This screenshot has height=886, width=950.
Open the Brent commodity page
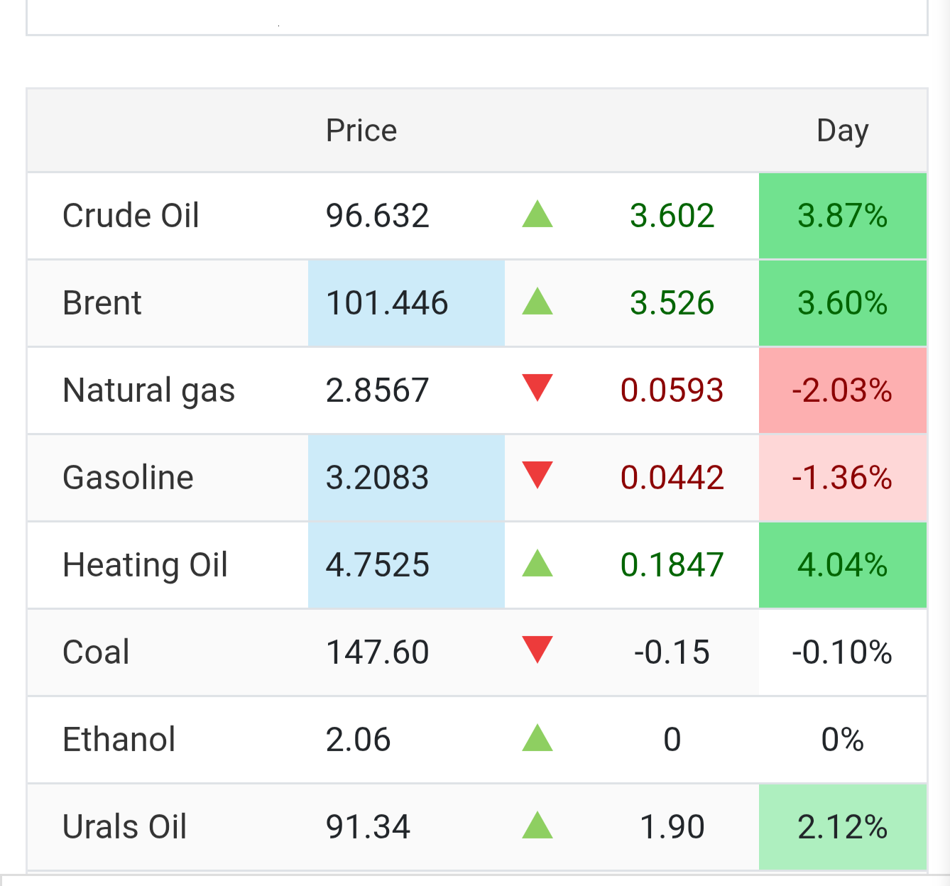pyautogui.click(x=102, y=303)
